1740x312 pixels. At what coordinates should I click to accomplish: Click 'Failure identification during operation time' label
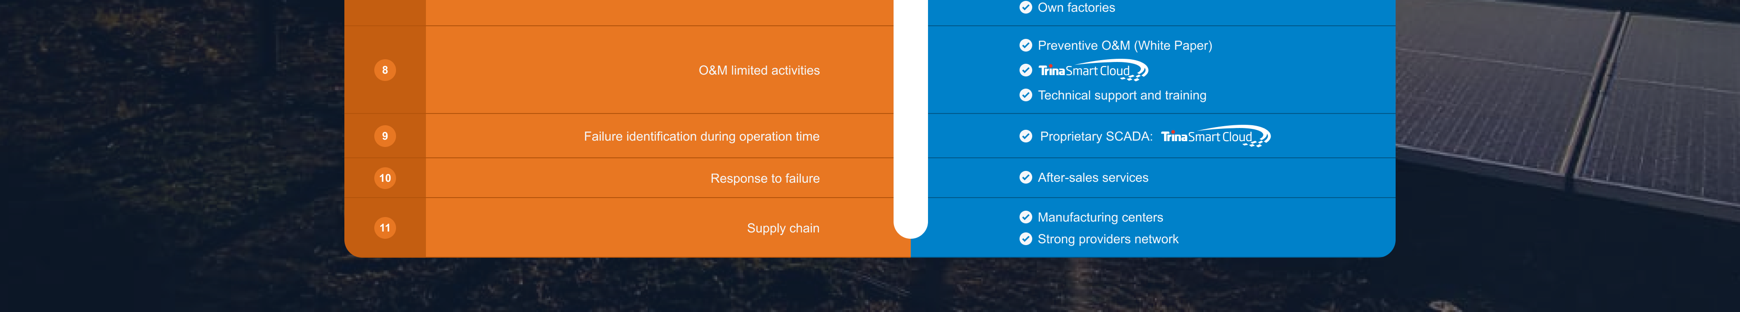pos(701,136)
